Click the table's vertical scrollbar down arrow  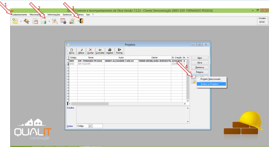coord(188,101)
